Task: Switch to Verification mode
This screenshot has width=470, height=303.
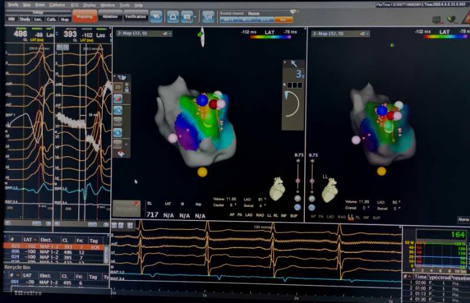Action: (135, 16)
